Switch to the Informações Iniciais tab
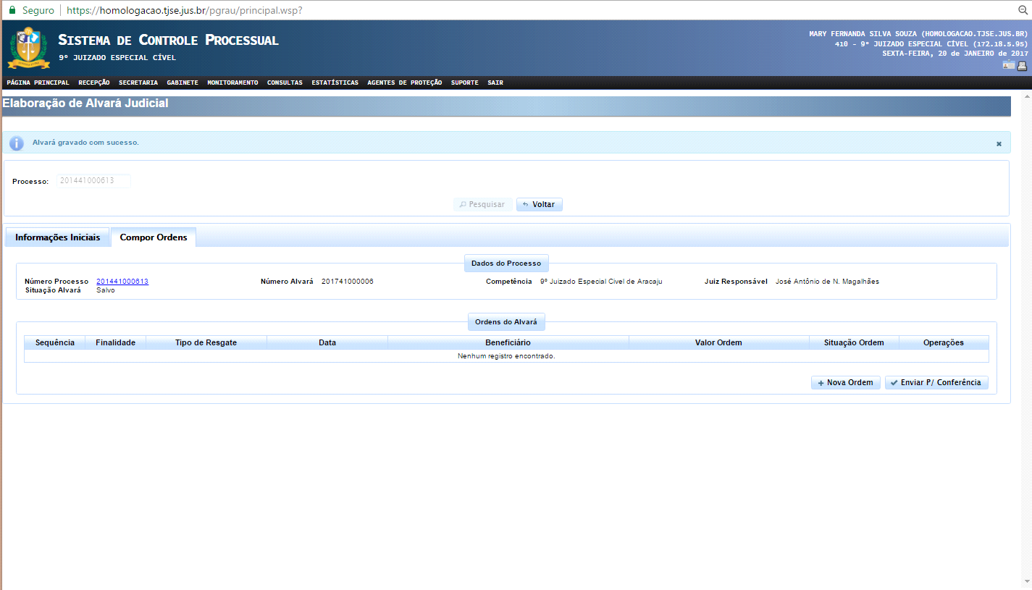 point(57,237)
